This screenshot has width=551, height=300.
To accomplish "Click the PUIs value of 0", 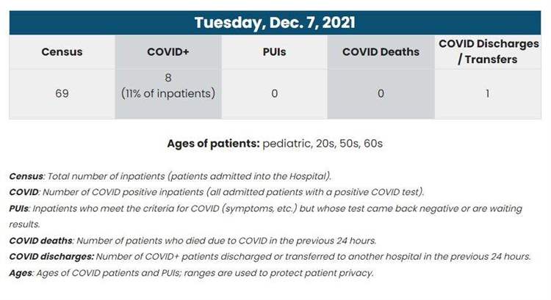I will tap(275, 94).
